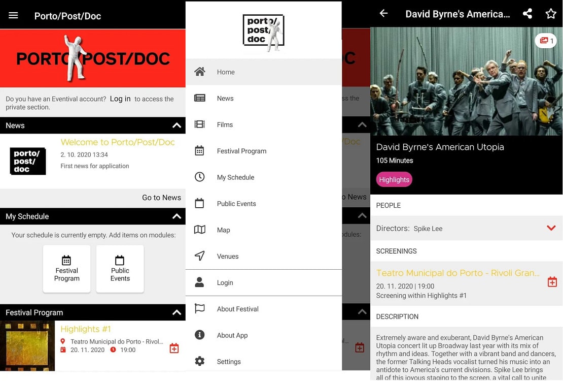This screenshot has width=563, height=381.
Task: Share the David Byrne film page
Action: pos(527,14)
